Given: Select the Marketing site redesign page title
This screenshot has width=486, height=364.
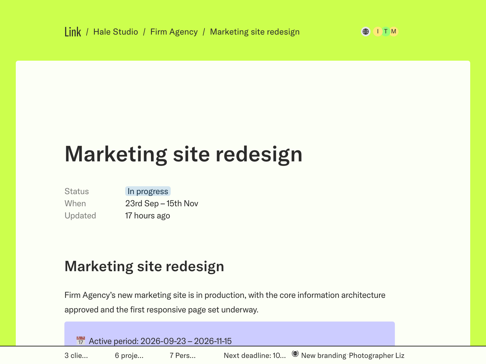Looking at the screenshot, I should (183, 154).
